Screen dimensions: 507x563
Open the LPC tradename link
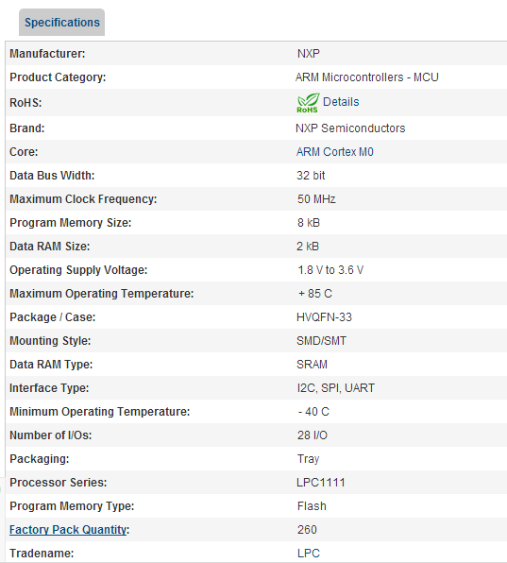click(308, 554)
